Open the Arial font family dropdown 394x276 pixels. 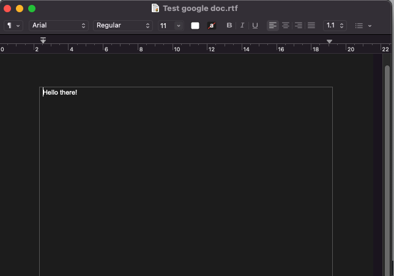(x=59, y=26)
